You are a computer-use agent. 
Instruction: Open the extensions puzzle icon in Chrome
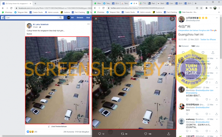[x=206, y=8]
